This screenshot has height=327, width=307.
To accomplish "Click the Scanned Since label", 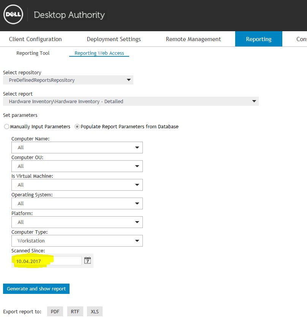I will coord(28,250).
